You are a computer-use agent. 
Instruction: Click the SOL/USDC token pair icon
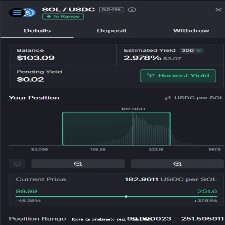22,13
